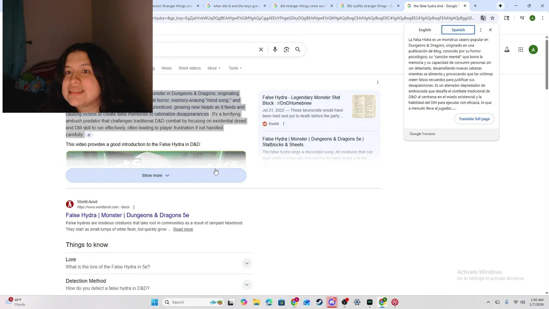Switch to the 80s outfits stranger things tab
The width and height of the screenshot is (549, 309).
click(370, 6)
